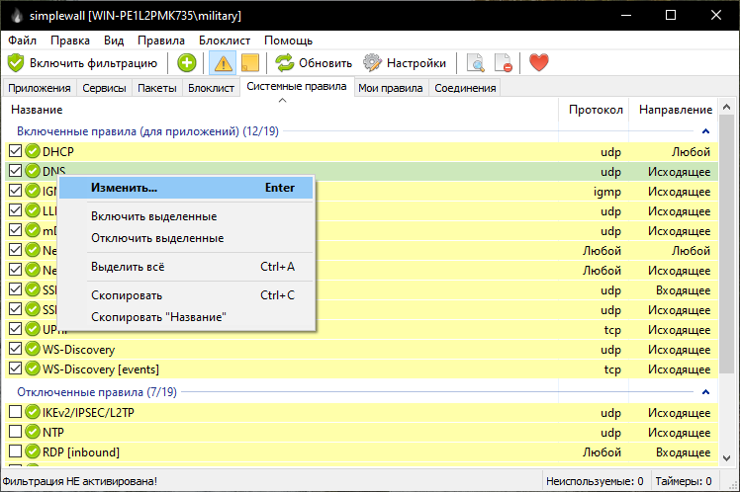Screen dimensions: 740x492
Task: Click the clear log page icon
Action: click(x=504, y=63)
